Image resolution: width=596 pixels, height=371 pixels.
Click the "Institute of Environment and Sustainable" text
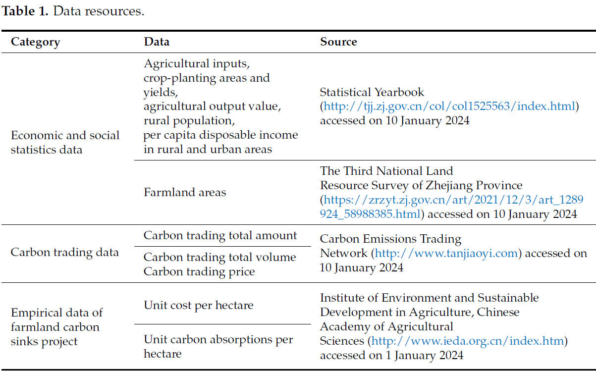(429, 298)
